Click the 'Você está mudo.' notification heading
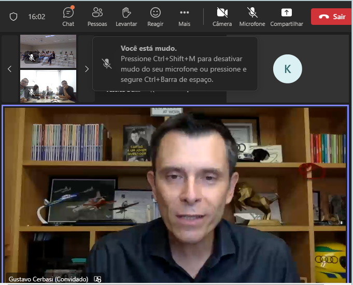This screenshot has width=353, height=285. pos(149,48)
